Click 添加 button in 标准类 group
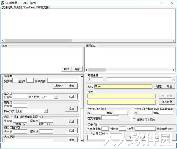 pos(71,86)
